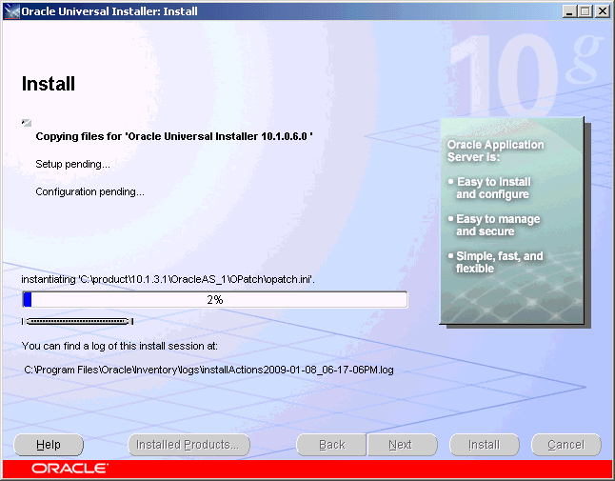Click the small copying-files status icon
615x481 pixels.
click(27, 123)
